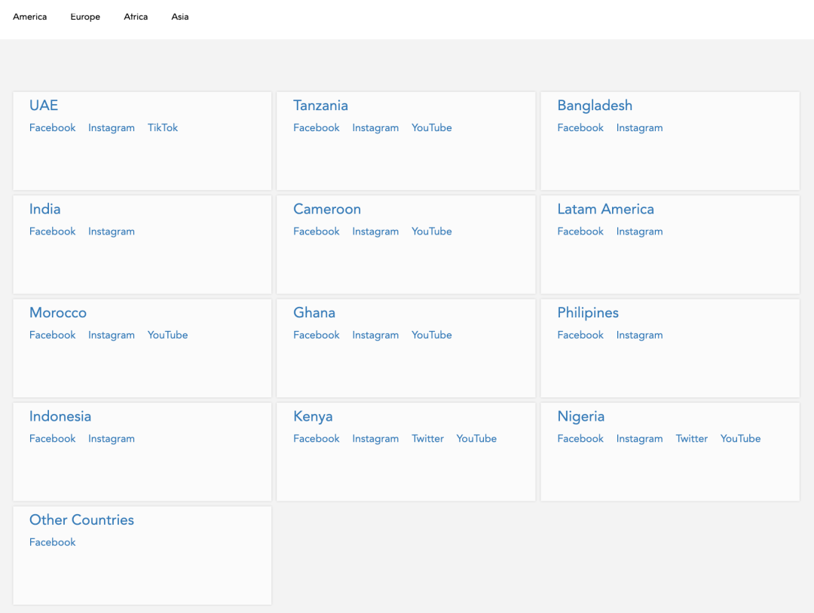Open the UAE TikTok link
The image size is (814, 613).
(x=163, y=128)
